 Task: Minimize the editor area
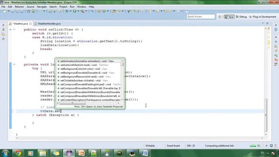coord(263,23)
